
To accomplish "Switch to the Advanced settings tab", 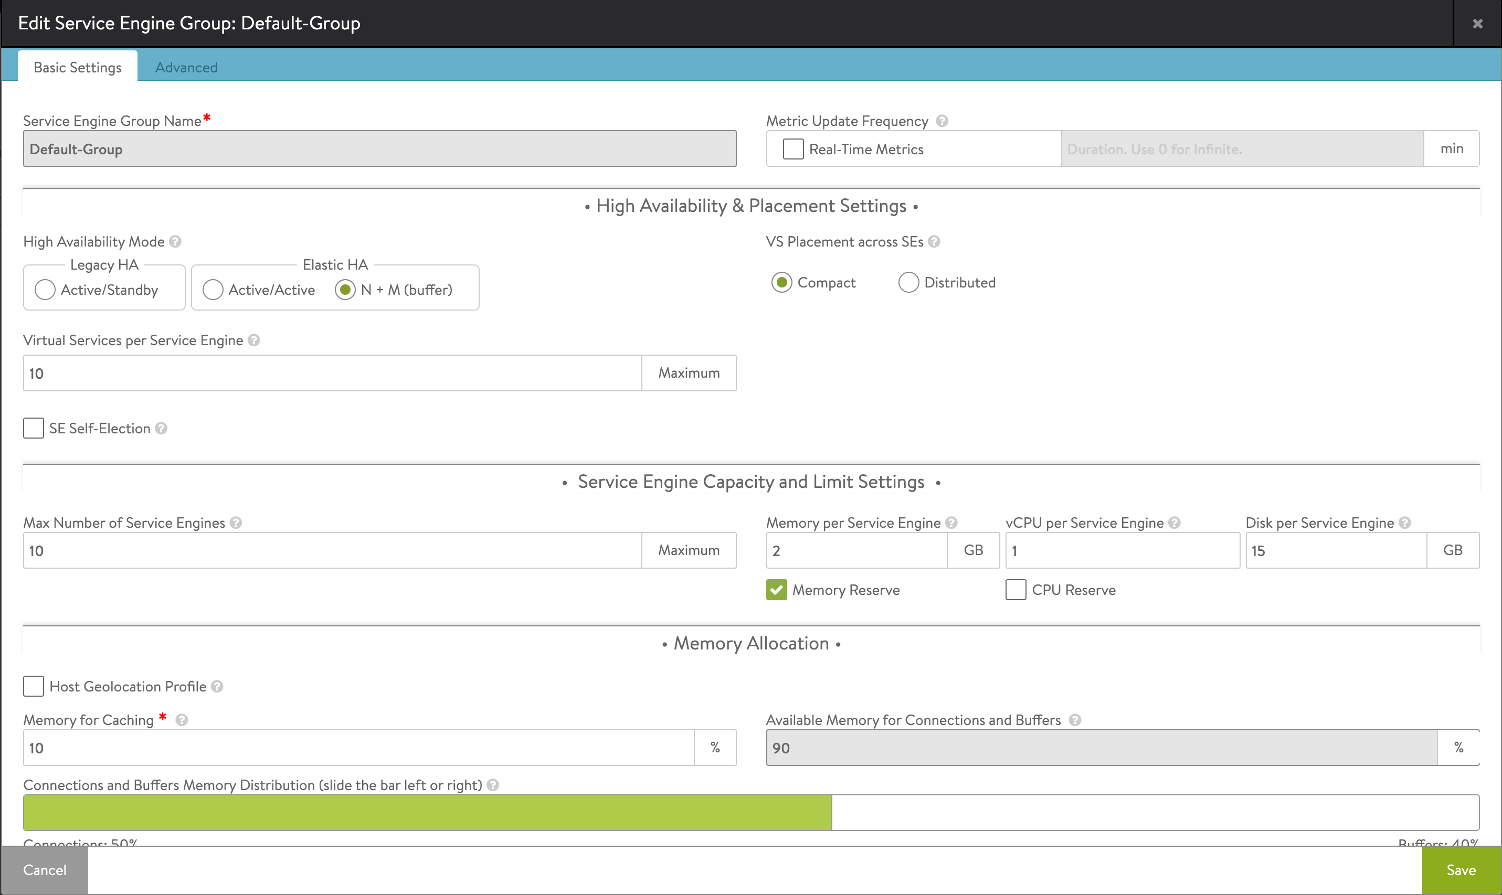I will (x=184, y=66).
